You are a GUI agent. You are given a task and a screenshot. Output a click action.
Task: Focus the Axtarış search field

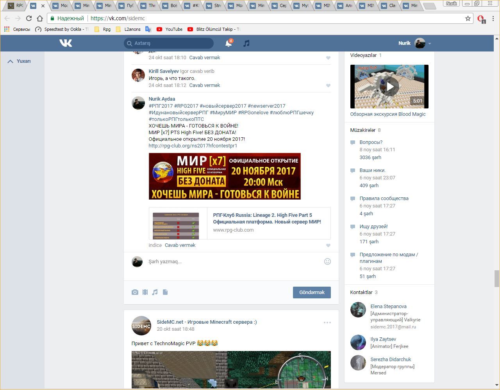(169, 43)
